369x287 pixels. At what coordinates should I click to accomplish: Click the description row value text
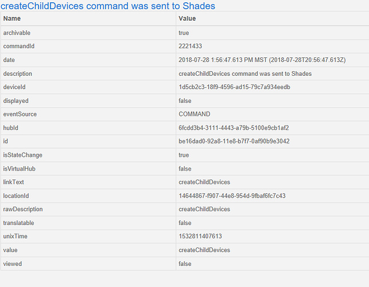pos(245,73)
